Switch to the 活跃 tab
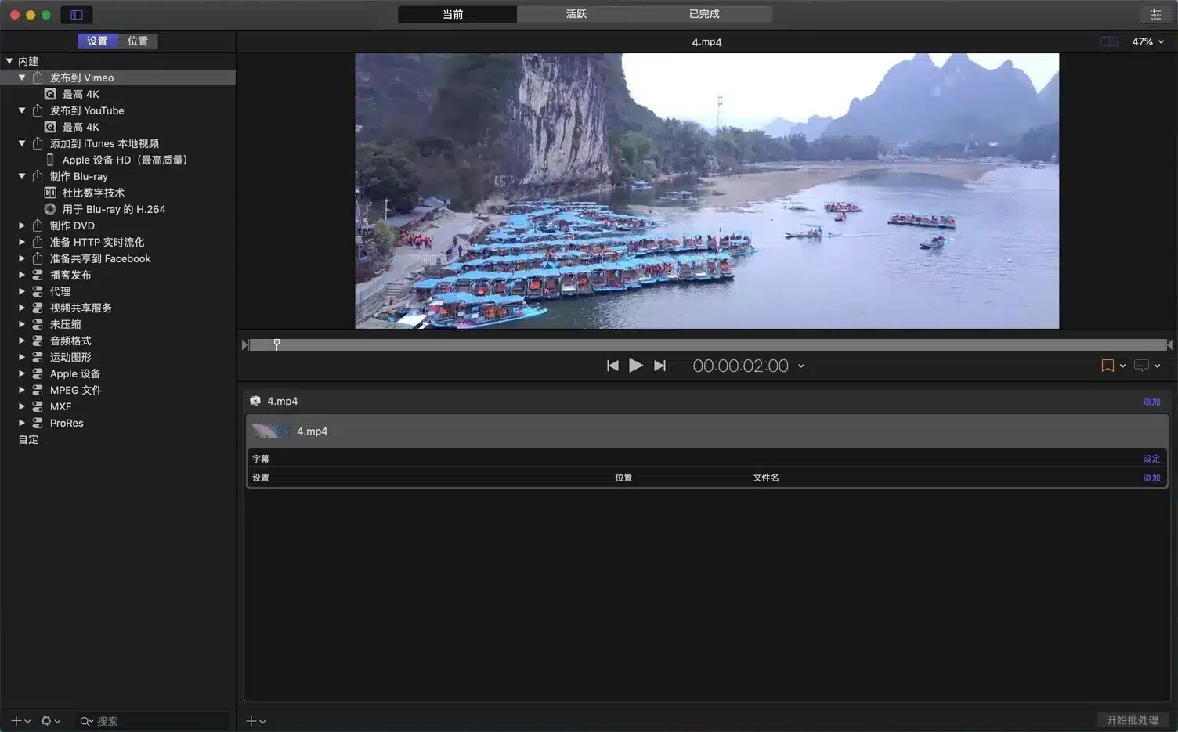 (576, 14)
